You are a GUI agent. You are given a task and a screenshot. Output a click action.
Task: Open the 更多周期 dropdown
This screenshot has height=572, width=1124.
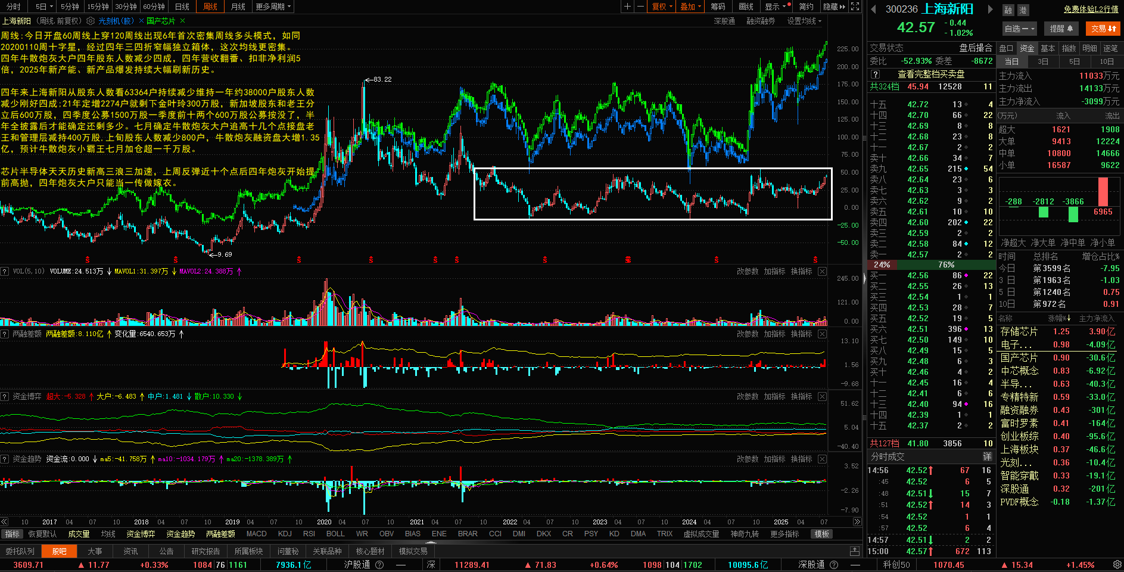[273, 7]
